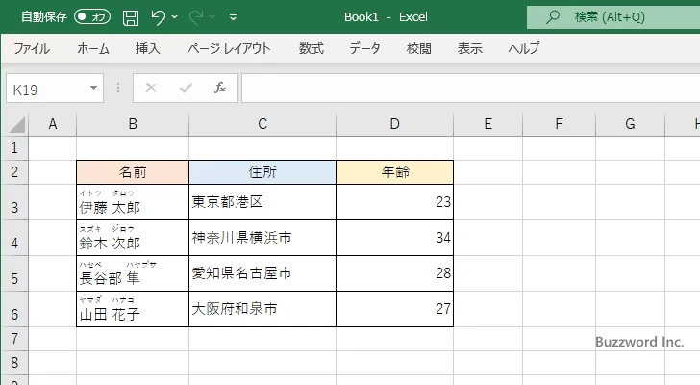The height and width of the screenshot is (385, 700).
Task: Select the age cell with 28
Action: tap(394, 273)
